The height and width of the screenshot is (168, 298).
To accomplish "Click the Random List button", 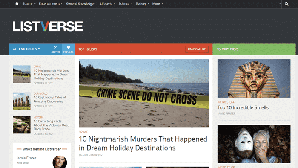I will pyautogui.click(x=197, y=49).
